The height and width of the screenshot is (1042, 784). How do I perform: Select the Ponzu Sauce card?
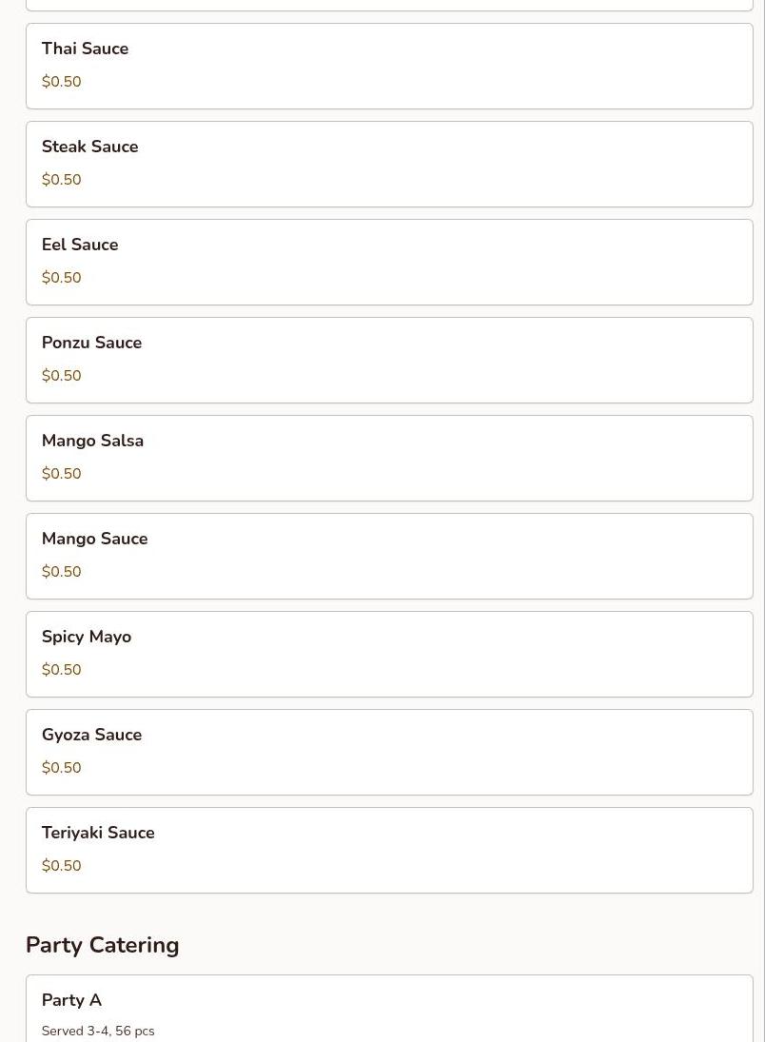[x=389, y=361]
